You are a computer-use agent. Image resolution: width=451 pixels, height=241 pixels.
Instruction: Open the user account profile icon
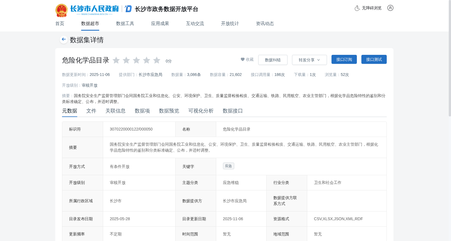click(x=390, y=8)
